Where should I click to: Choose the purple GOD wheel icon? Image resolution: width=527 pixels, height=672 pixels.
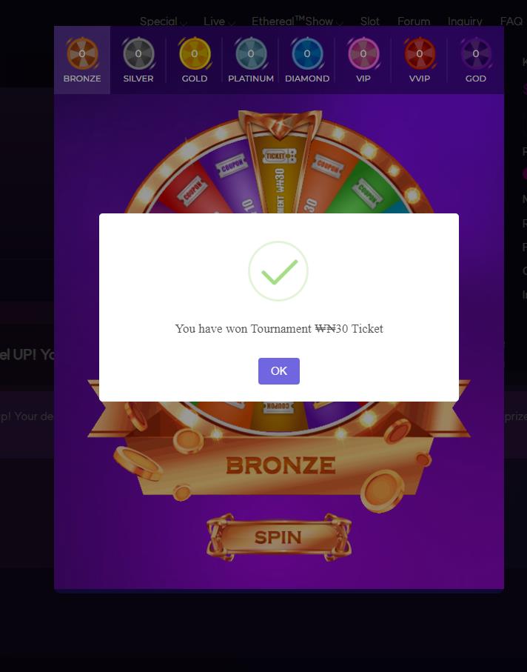click(x=476, y=54)
